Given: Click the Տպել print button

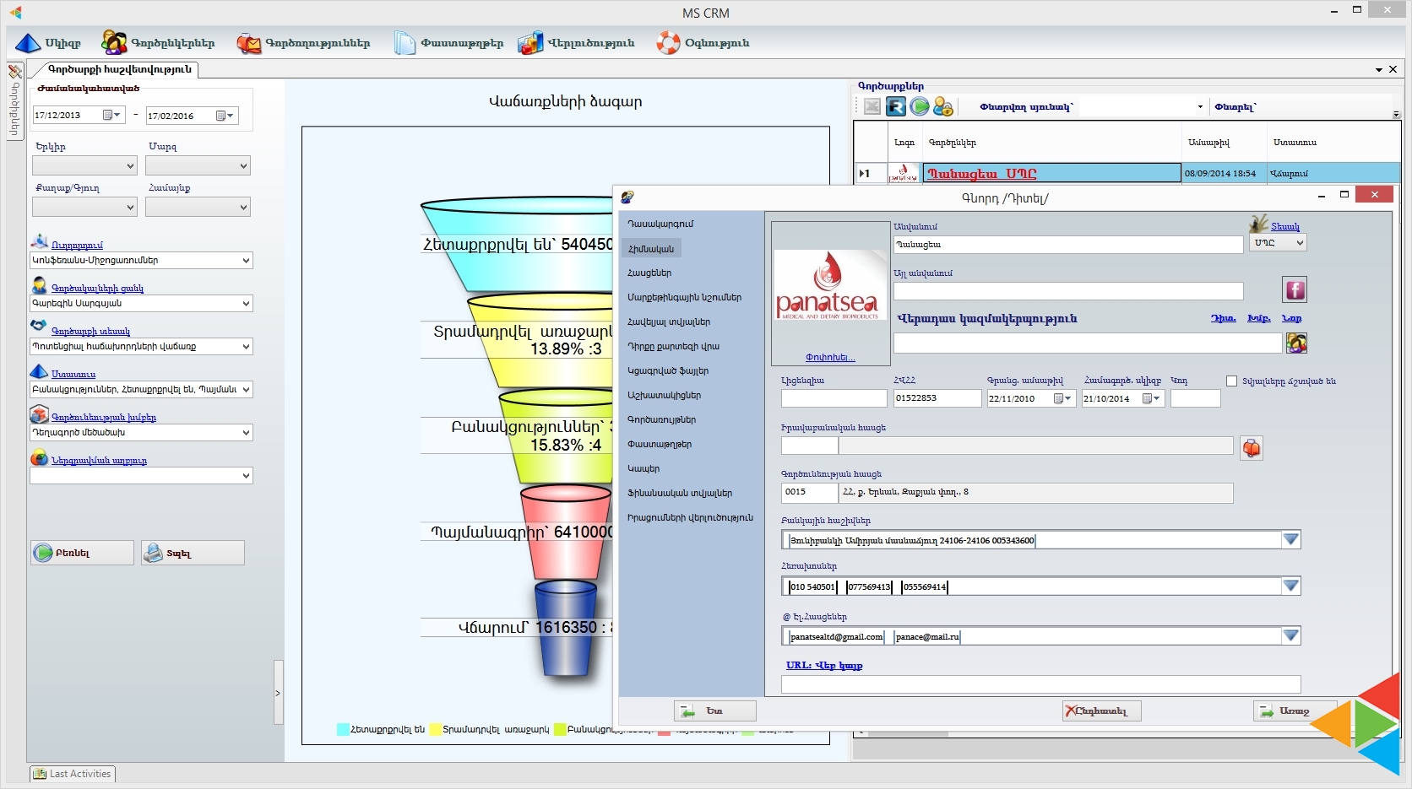Looking at the screenshot, I should click(193, 553).
